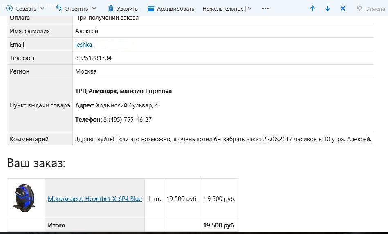Click the Ваш заказ heading
This screenshot has width=388, height=234.
[36, 163]
